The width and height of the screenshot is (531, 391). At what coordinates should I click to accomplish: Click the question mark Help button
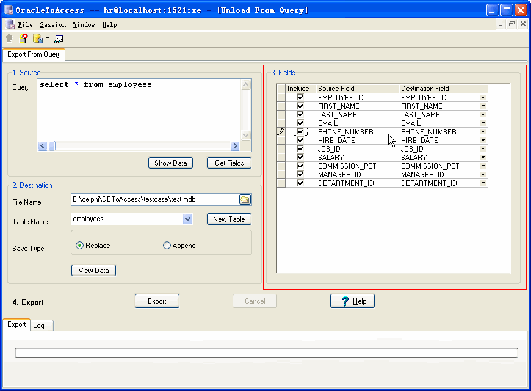pos(352,301)
